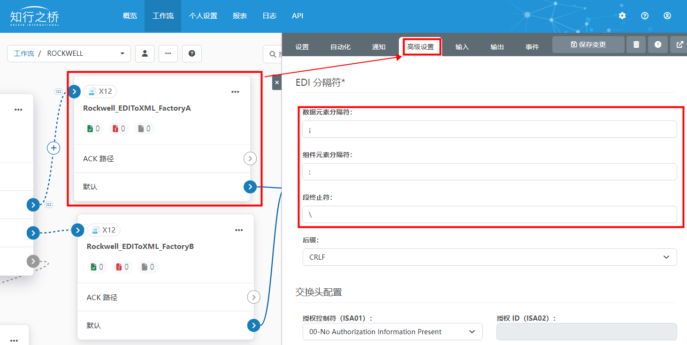This screenshot has width=687, height=345.
Task: Click the 段终止符 input field
Action: [x=489, y=214]
